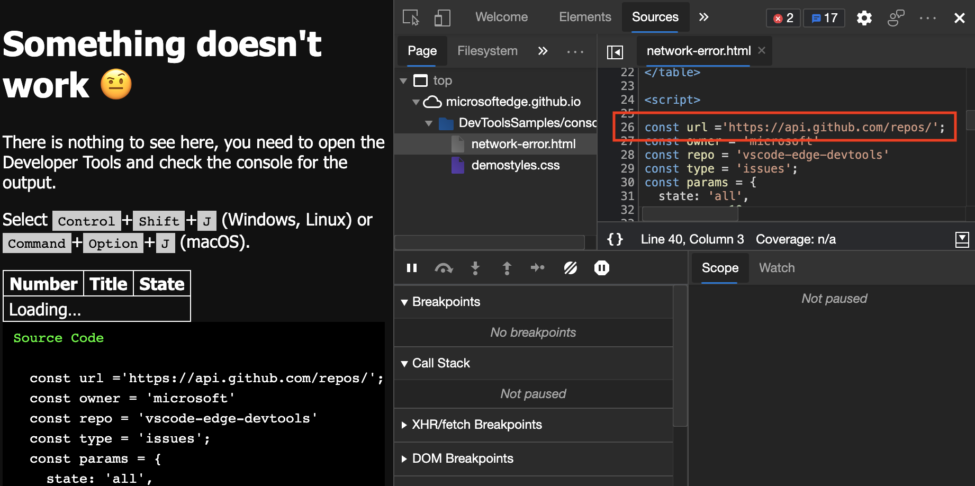Toggle the device emulation icon
975x486 pixels.
tap(442, 17)
